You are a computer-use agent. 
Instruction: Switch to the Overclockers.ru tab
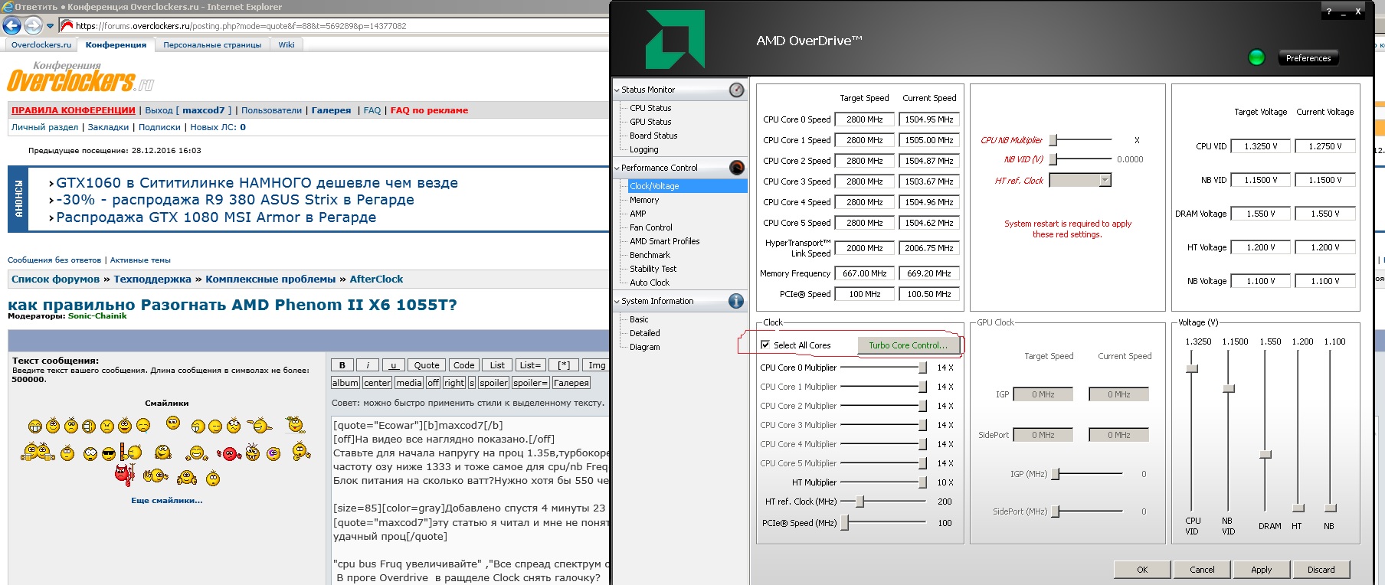tap(41, 44)
